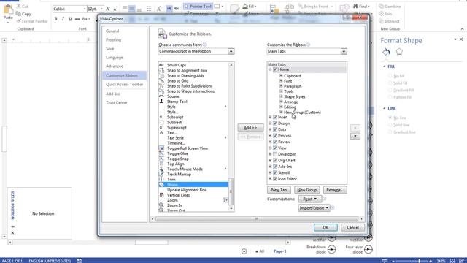Click the Fill tab icon in Format Shape
This screenshot has width=467, height=263.
tap(386, 52)
